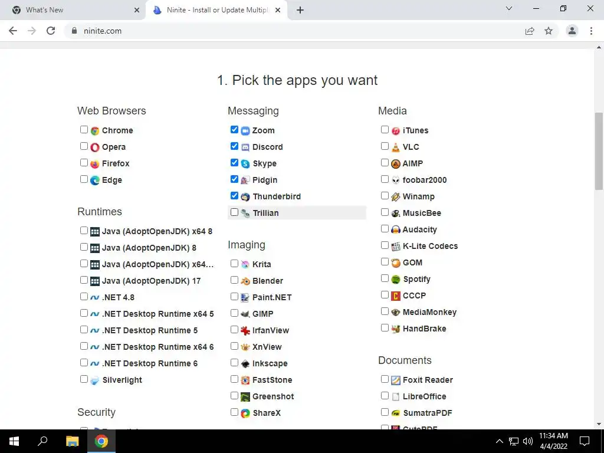Bookmark this page with the star icon

pyautogui.click(x=549, y=31)
